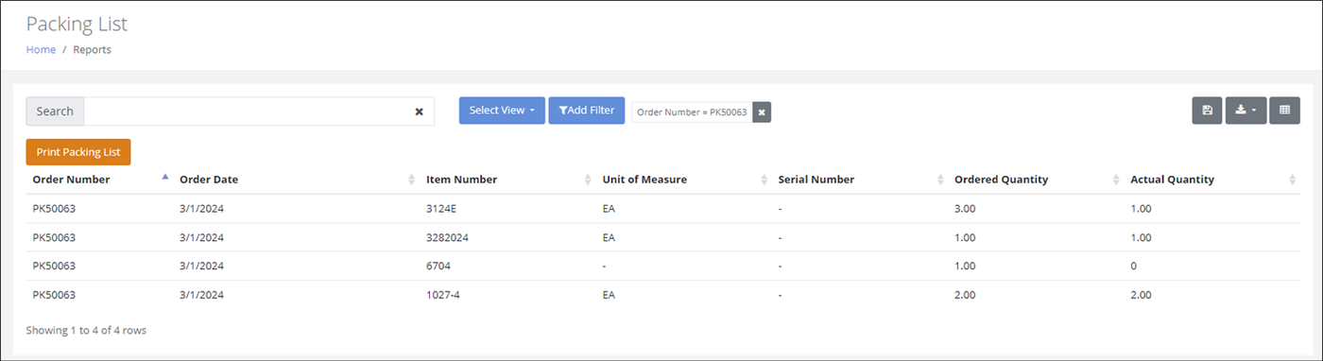The height and width of the screenshot is (361, 1323).
Task: Click the ordered quantity 3.00 cell
Action: pyautogui.click(x=966, y=209)
